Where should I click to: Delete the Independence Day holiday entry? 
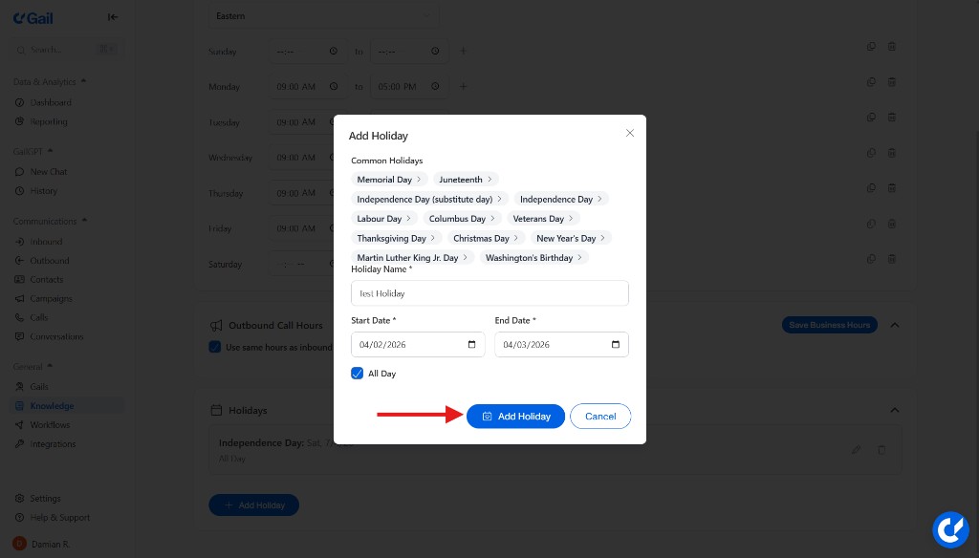pos(881,449)
